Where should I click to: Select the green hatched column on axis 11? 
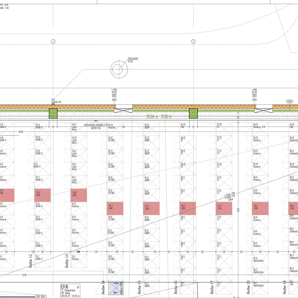point(53,113)
